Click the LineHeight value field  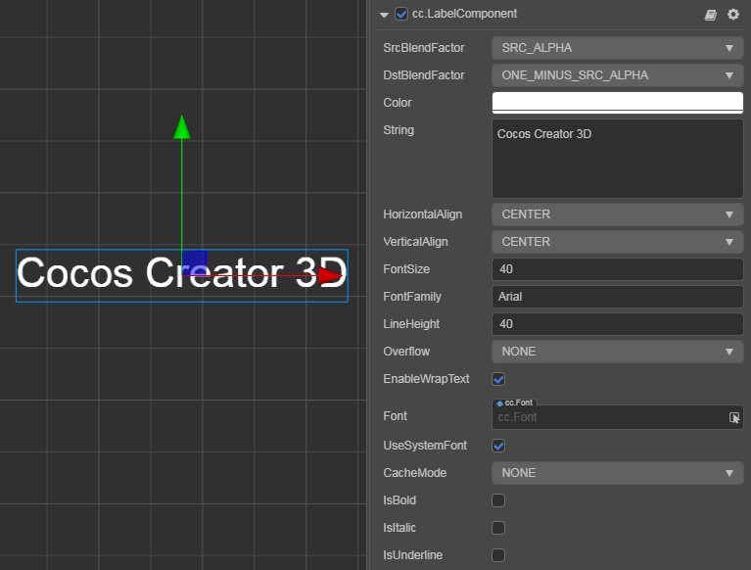[x=618, y=324]
